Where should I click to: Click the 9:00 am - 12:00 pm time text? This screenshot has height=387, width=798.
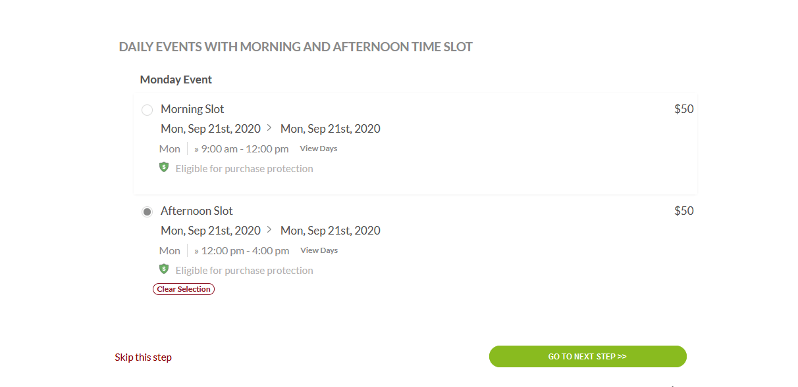pos(244,149)
